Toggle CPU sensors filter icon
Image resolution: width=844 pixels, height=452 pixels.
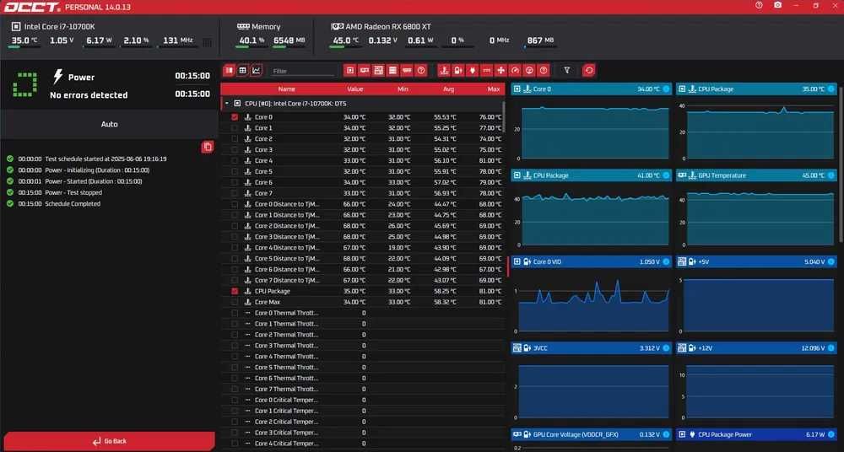click(x=350, y=71)
